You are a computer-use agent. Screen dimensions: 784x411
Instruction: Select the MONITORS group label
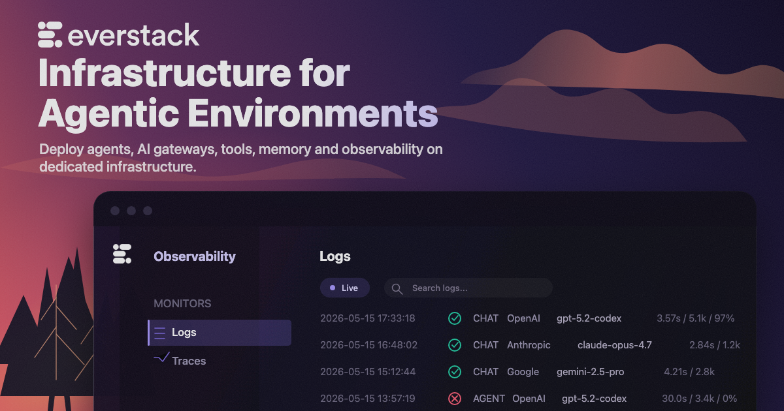(182, 303)
